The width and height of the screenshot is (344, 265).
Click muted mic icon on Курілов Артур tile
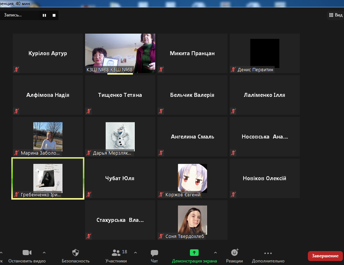16,69
